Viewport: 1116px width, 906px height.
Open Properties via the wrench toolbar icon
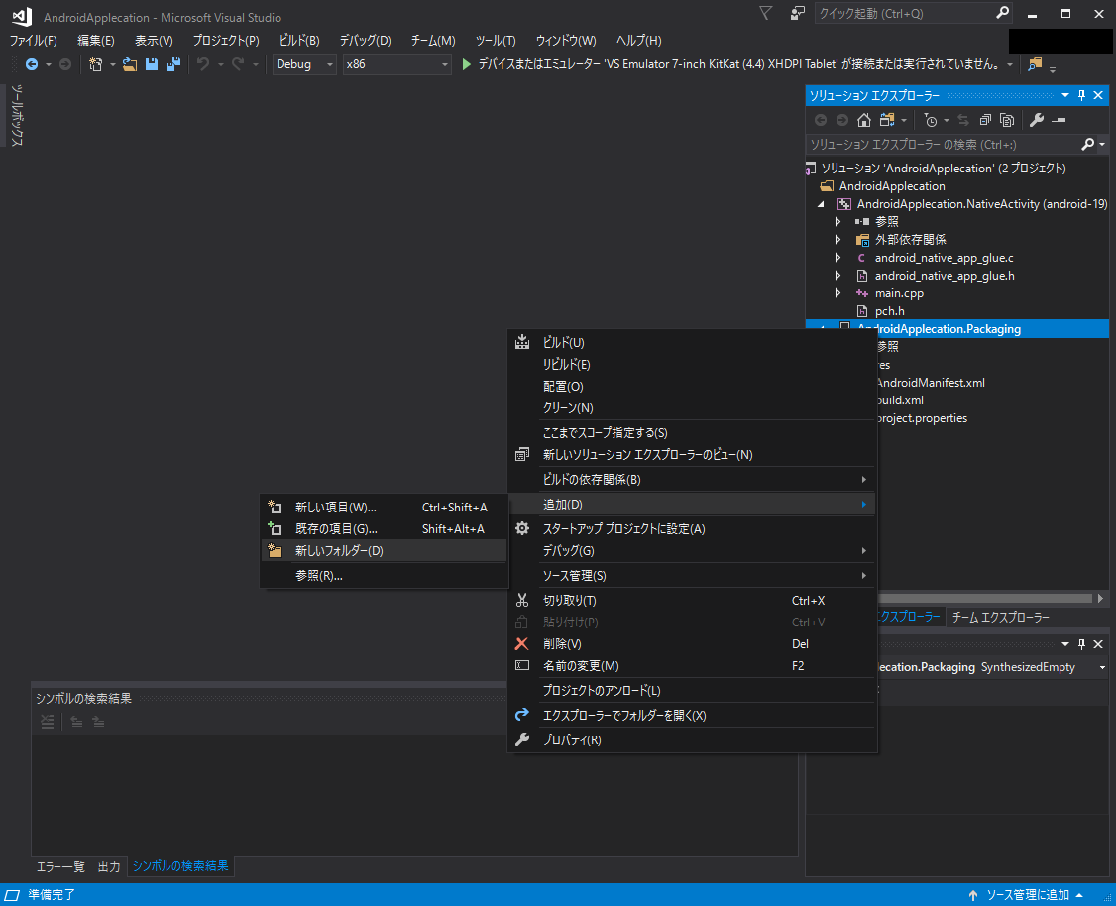point(1037,120)
